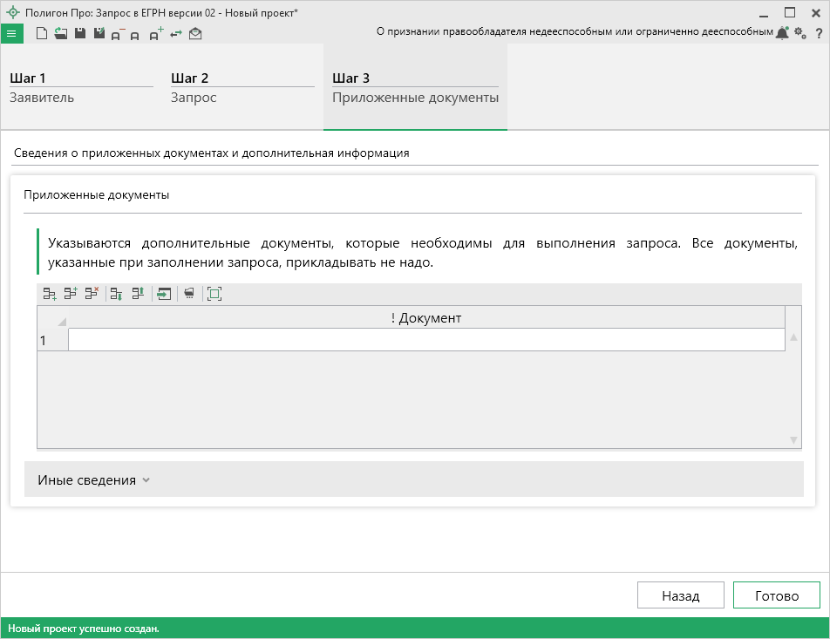
Task: Open notifications bell icon
Action: pyautogui.click(x=782, y=33)
